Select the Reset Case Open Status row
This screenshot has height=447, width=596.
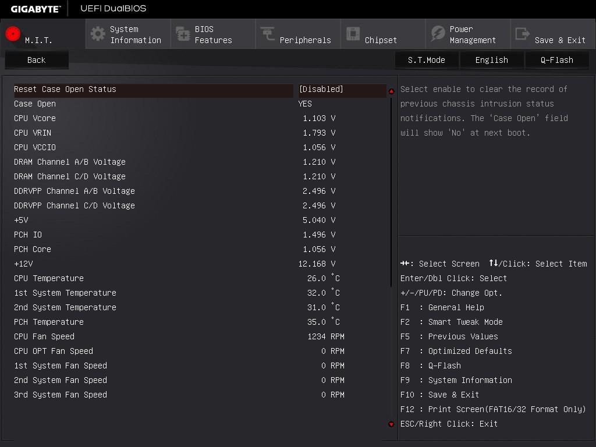pyautogui.click(x=200, y=89)
